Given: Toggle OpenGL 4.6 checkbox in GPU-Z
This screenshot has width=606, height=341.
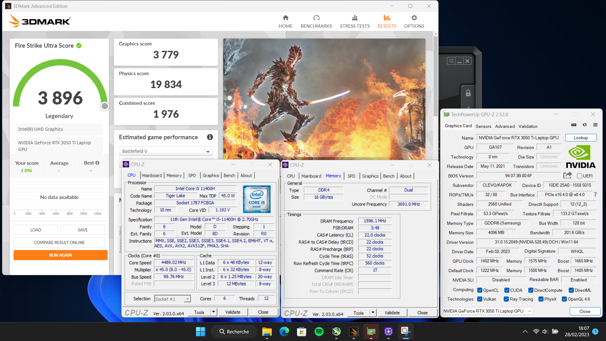Looking at the screenshot, I should pyautogui.click(x=564, y=299).
